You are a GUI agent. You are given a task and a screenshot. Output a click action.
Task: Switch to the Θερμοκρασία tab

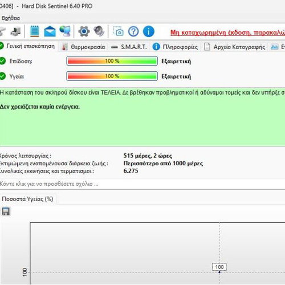point(84,47)
